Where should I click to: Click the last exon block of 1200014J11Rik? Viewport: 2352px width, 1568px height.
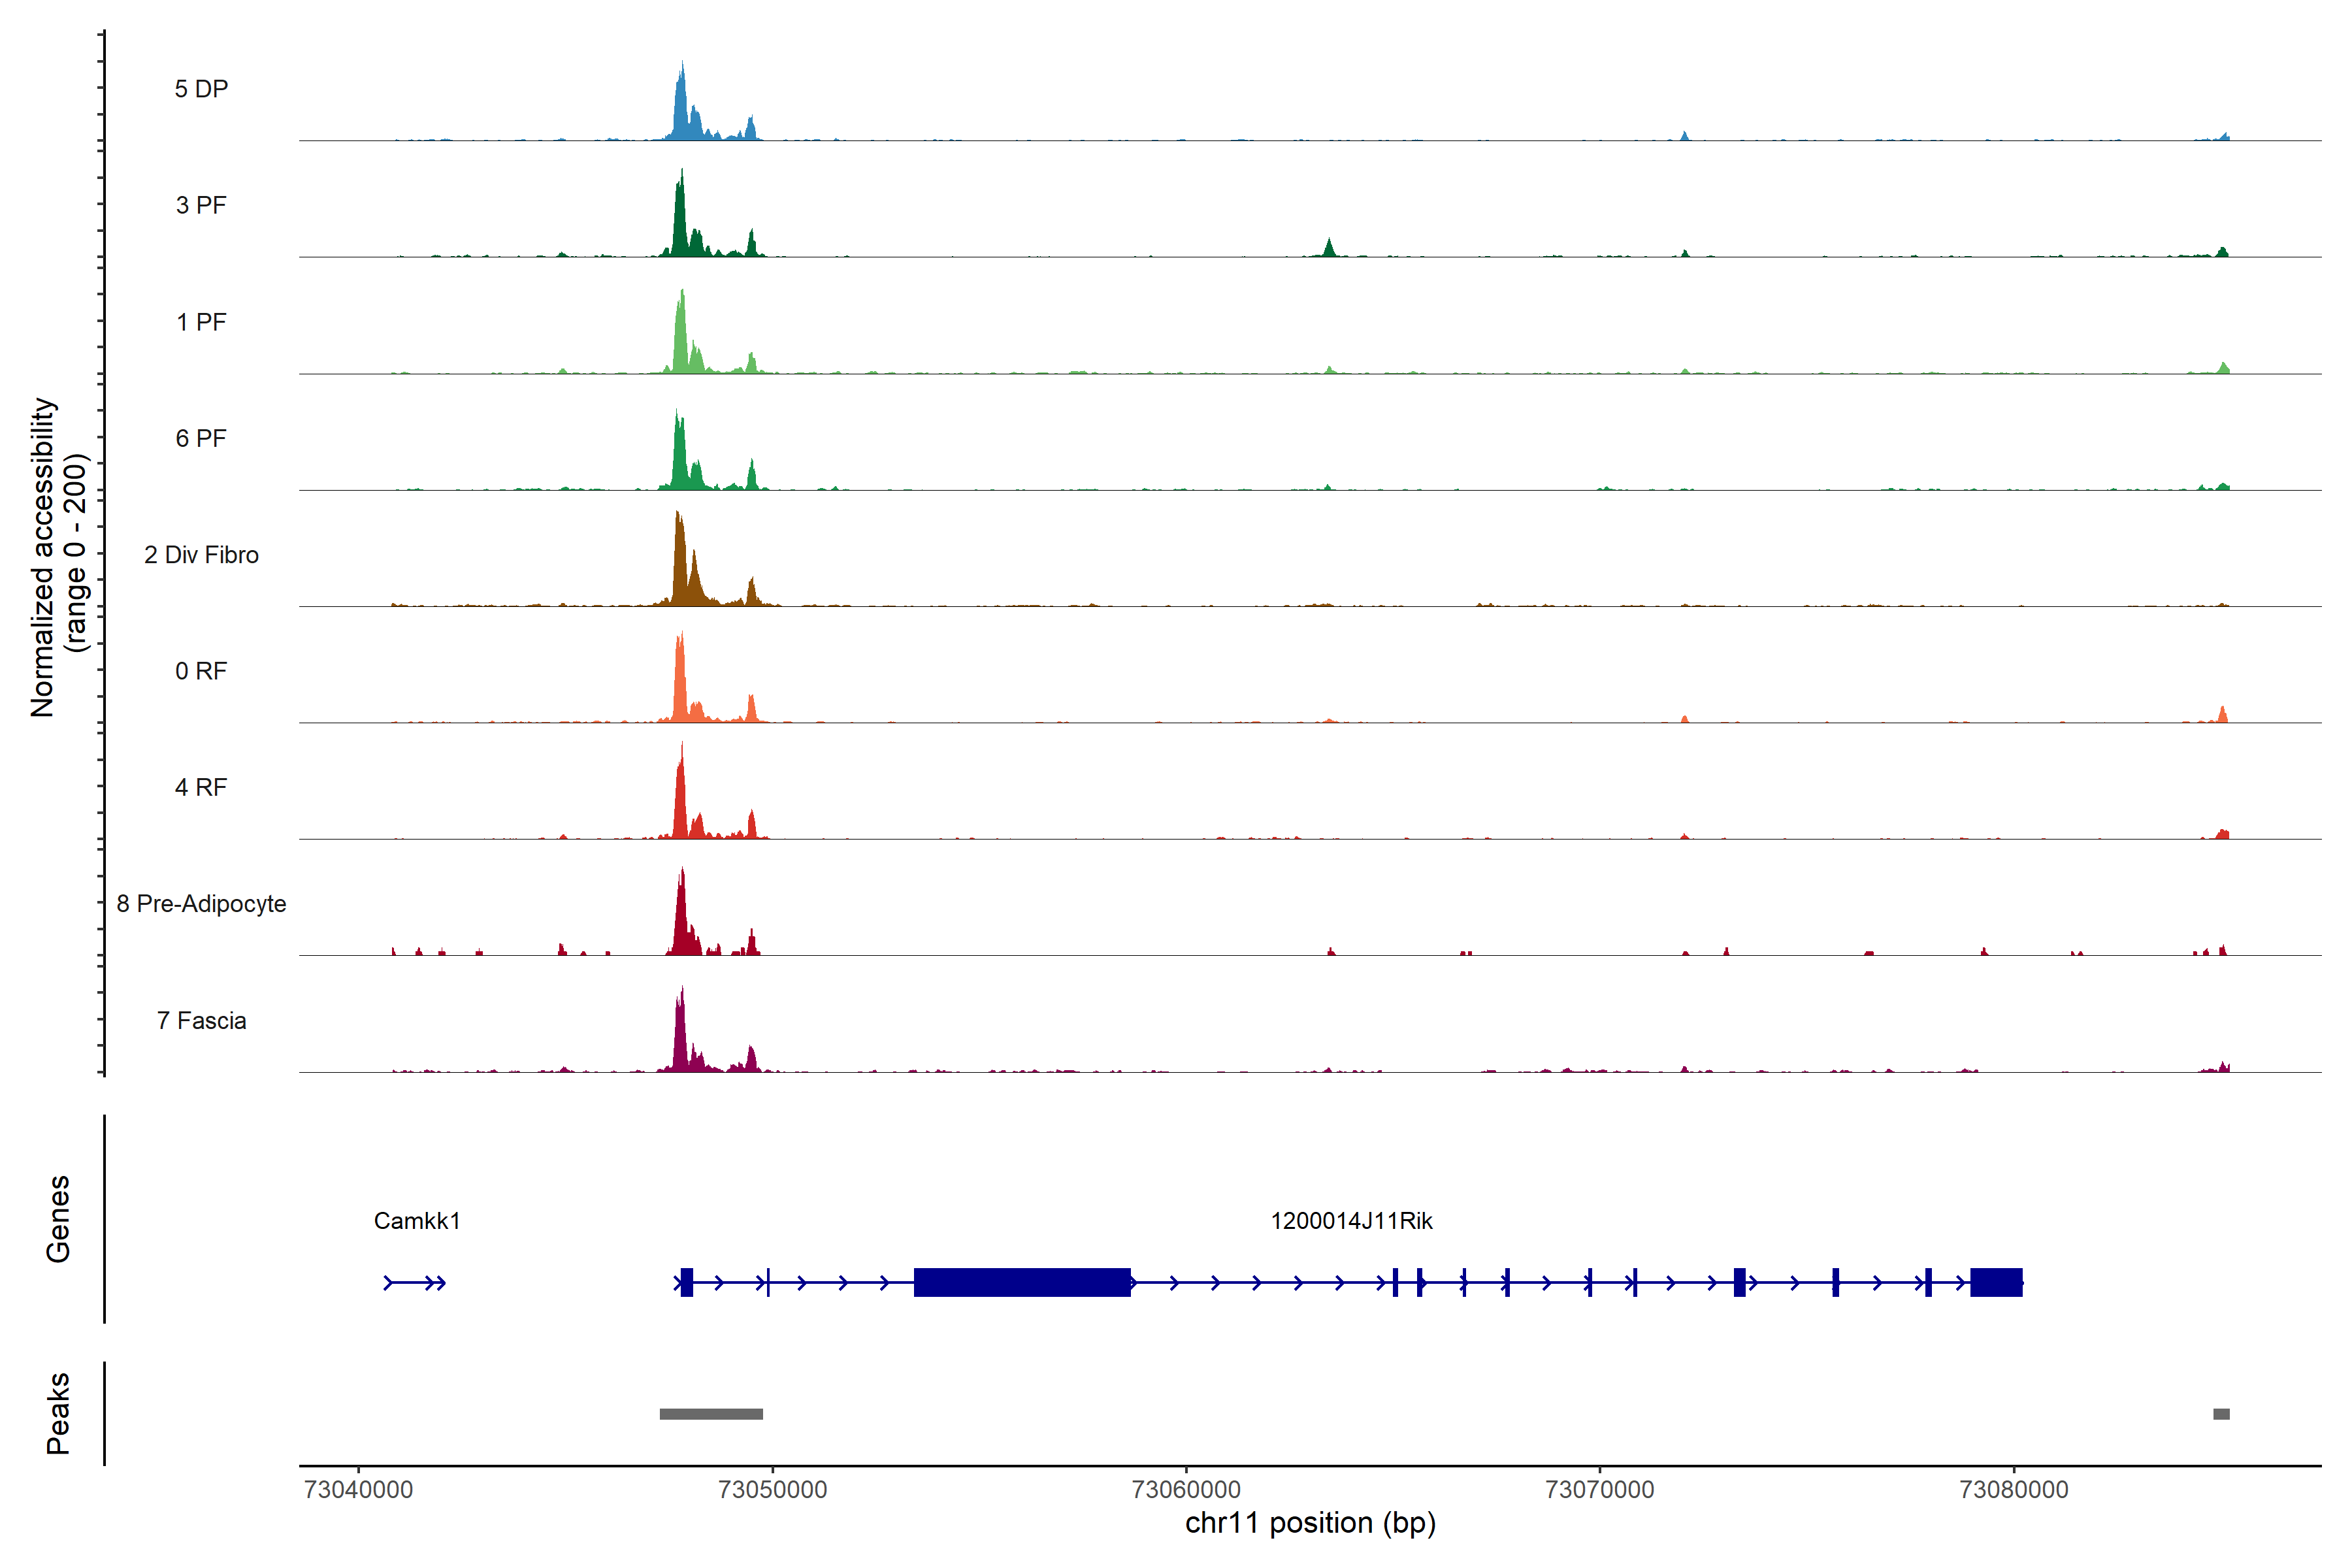[x=1996, y=1282]
